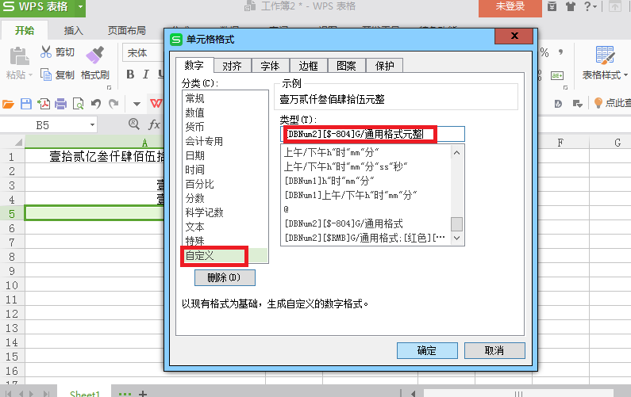Click the Format Painter (格式刷) icon
Image resolution: width=631 pixels, height=397 pixels.
coord(95,54)
